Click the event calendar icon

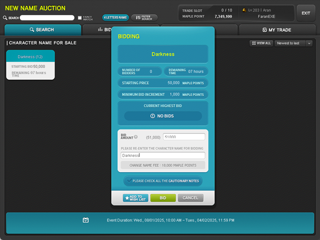pos(85,220)
